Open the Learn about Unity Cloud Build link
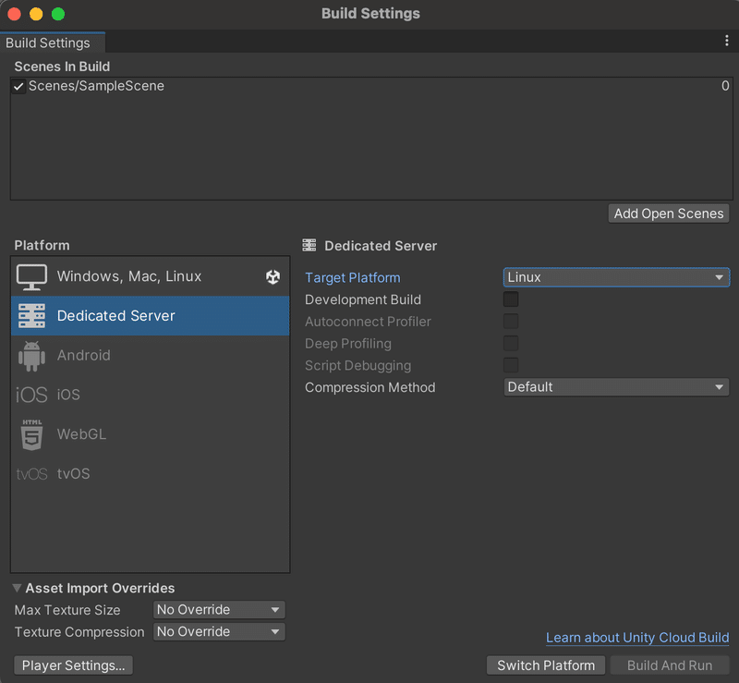The height and width of the screenshot is (683, 739). coord(637,638)
